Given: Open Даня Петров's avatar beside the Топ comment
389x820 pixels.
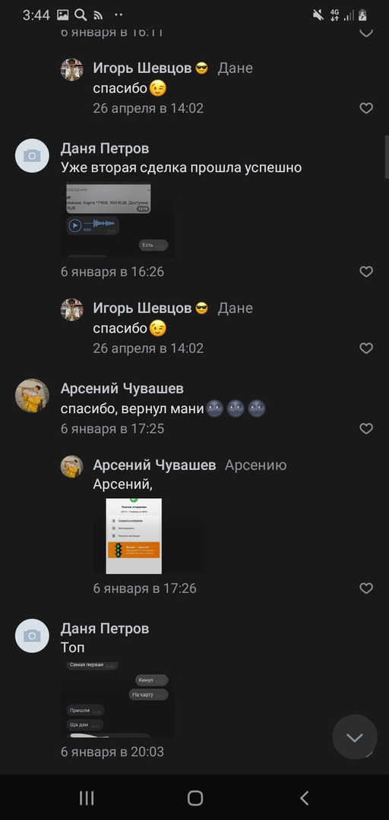Looking at the screenshot, I should [x=32, y=635].
